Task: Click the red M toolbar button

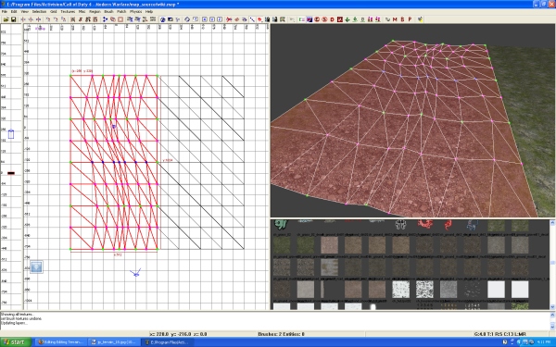Action: tap(395, 19)
